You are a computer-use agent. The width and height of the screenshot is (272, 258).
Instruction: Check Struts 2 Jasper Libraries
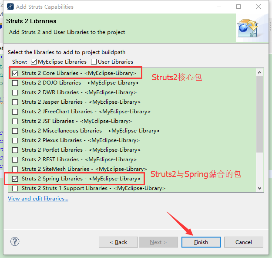15,102
